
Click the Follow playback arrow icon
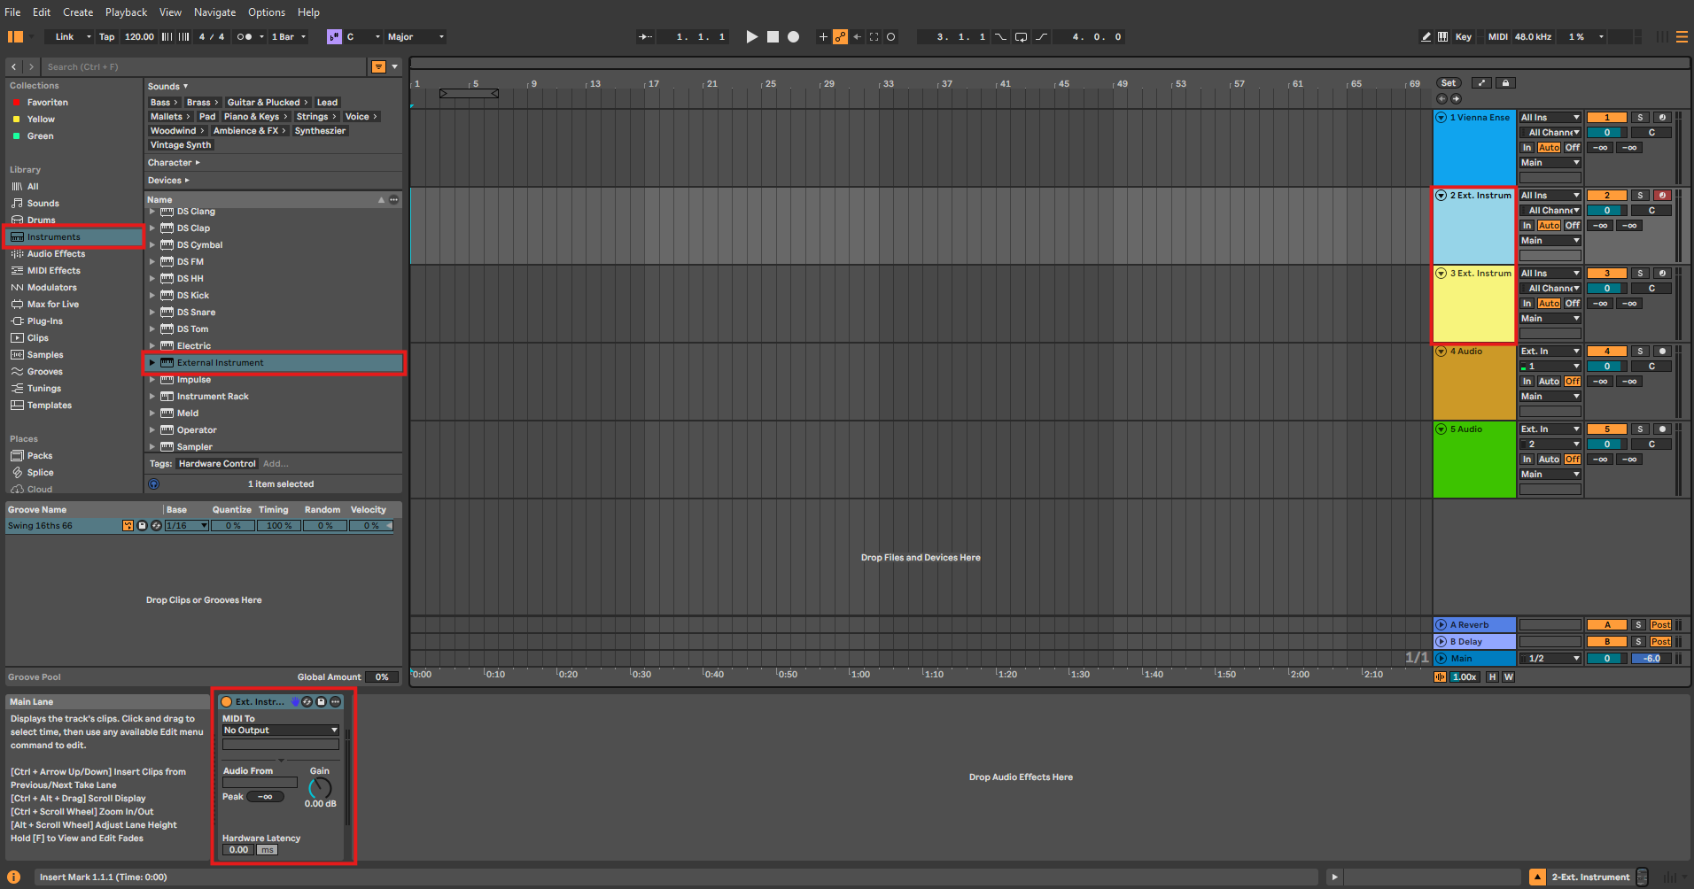(646, 37)
